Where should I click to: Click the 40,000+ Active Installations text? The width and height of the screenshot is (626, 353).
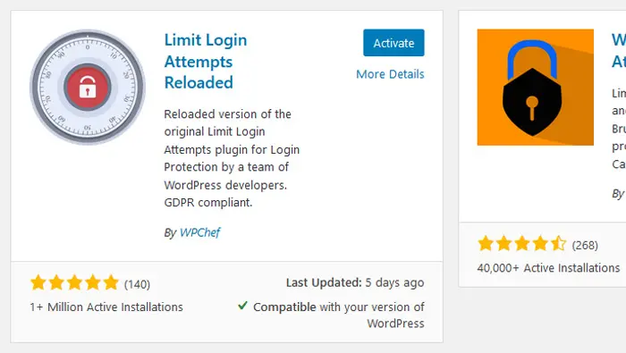[548, 268]
